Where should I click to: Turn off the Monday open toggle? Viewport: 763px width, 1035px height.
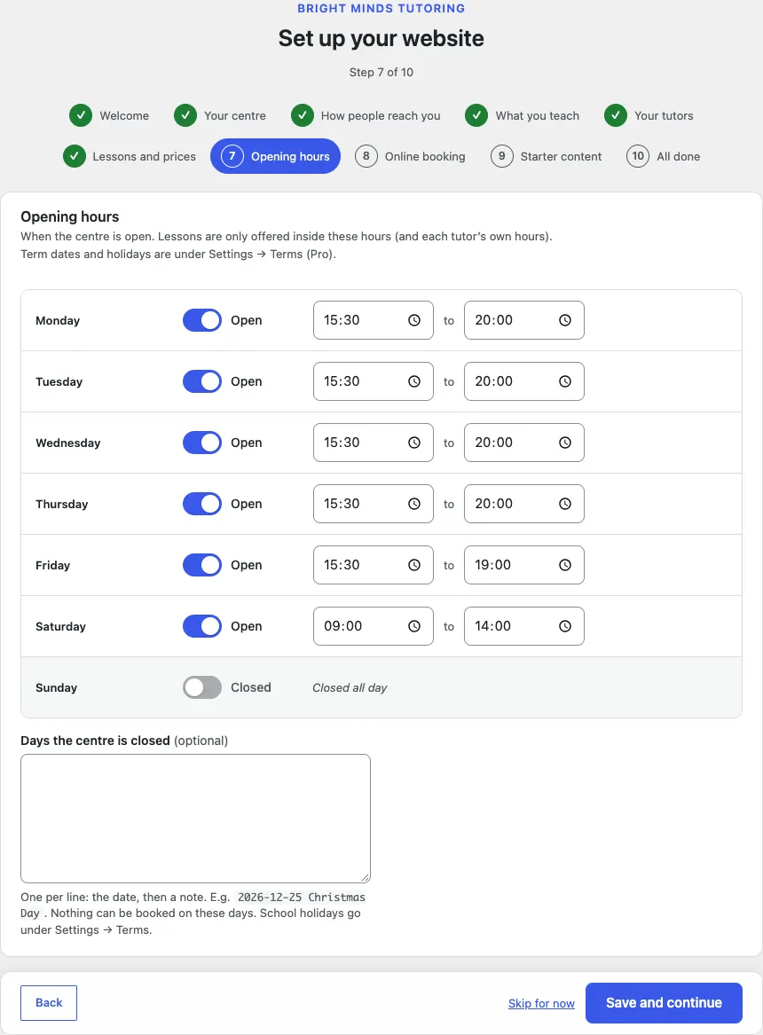coord(202,320)
